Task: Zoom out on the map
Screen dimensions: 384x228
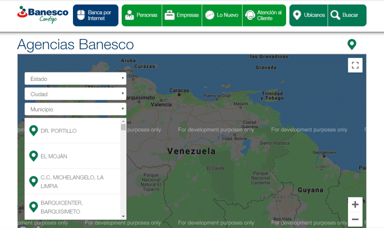Action: click(355, 219)
